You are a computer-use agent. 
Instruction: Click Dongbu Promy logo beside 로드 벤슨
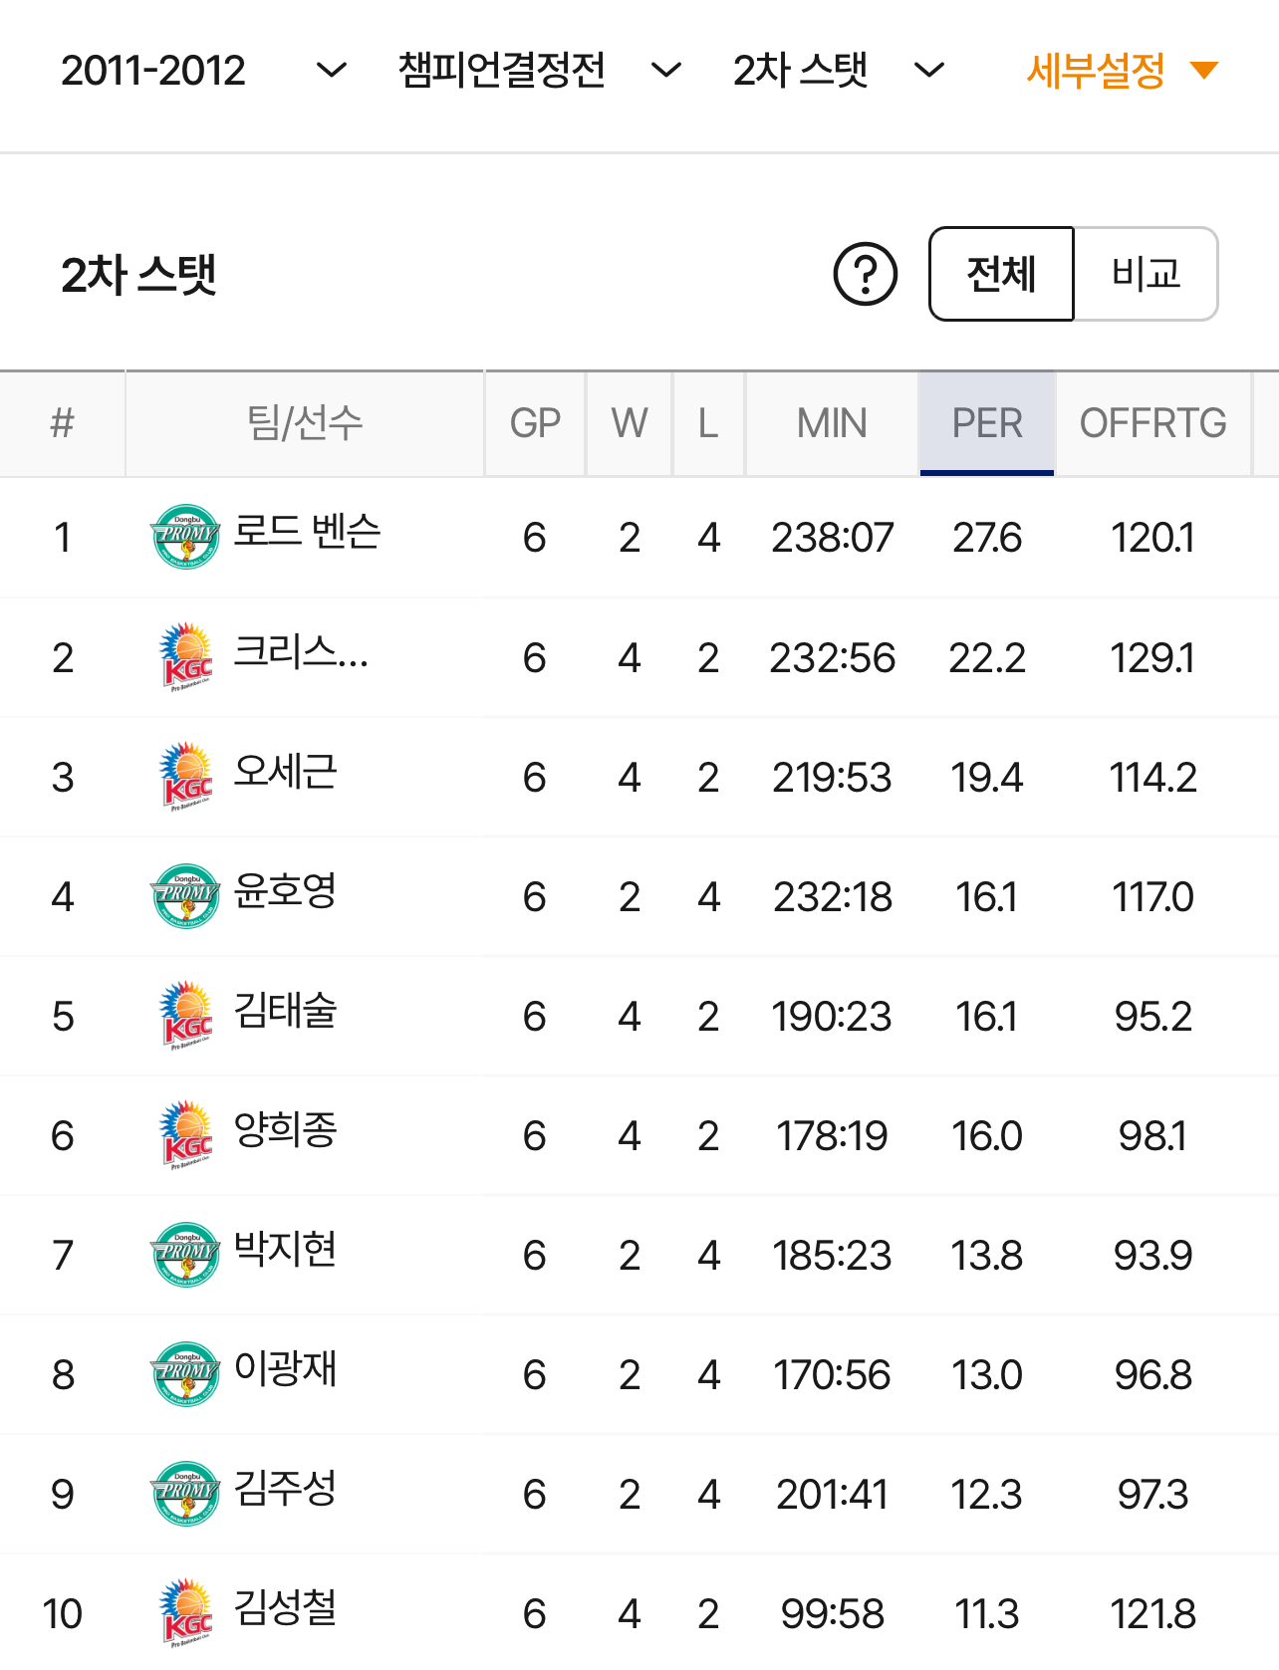click(x=185, y=537)
